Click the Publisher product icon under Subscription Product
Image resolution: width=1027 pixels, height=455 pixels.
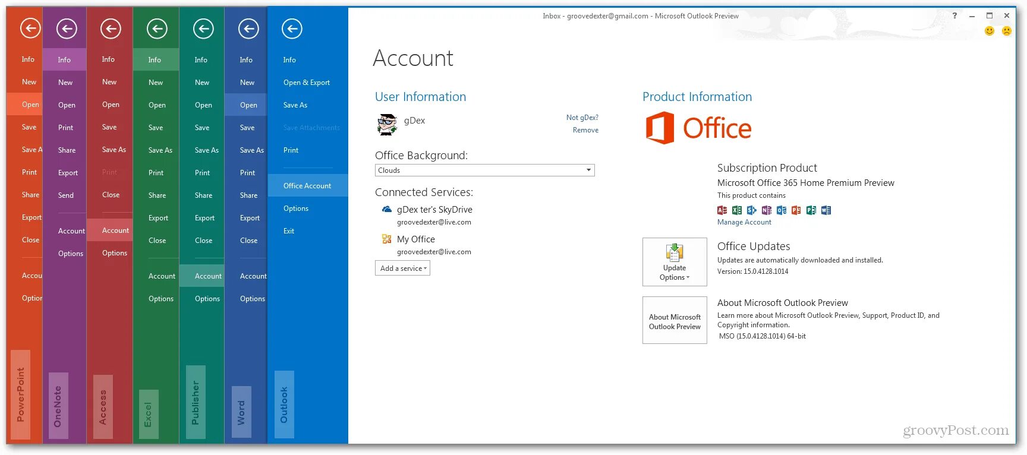coord(811,210)
